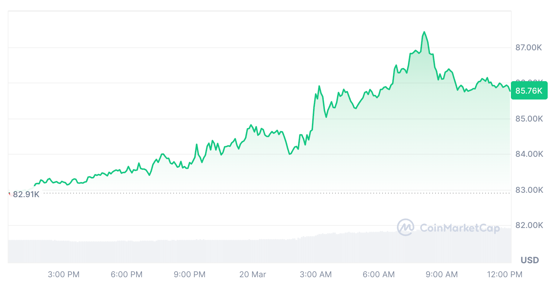
Task: Click the CoinMarketCap watermark text
Action: [x=460, y=228]
